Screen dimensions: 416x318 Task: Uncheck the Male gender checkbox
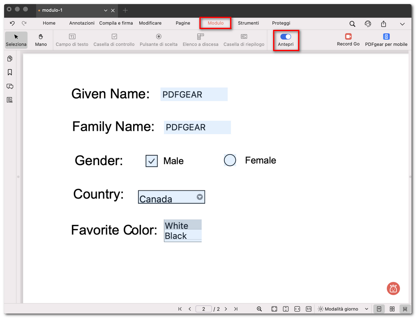tap(151, 161)
